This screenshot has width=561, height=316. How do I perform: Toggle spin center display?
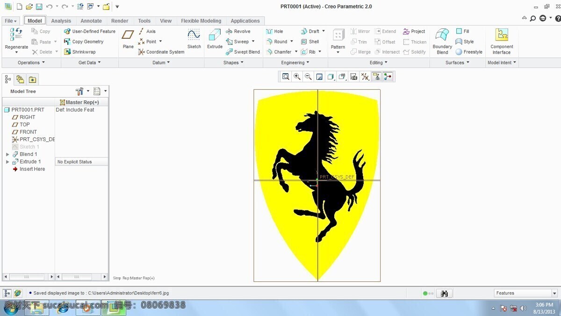point(388,77)
